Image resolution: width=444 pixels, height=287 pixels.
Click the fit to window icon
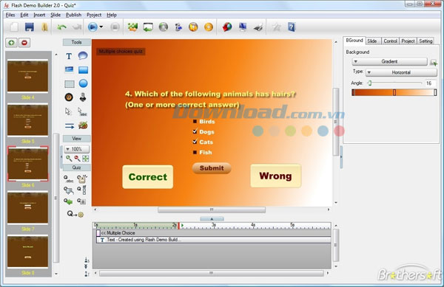point(86,159)
